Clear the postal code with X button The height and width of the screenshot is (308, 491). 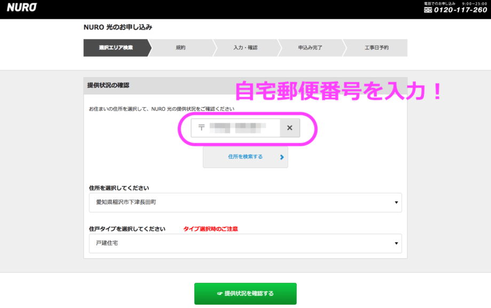tap(290, 128)
